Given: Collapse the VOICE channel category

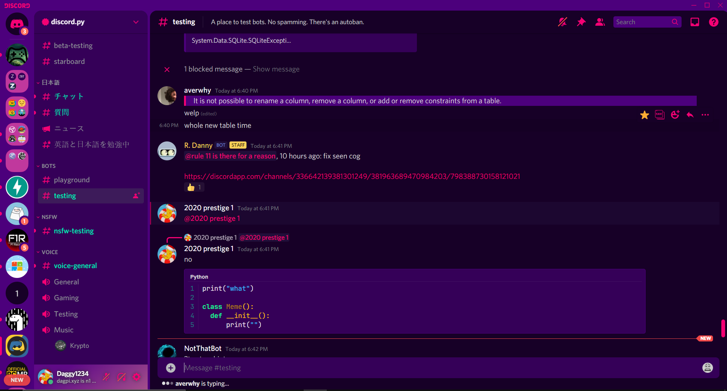Looking at the screenshot, I should (x=49, y=252).
